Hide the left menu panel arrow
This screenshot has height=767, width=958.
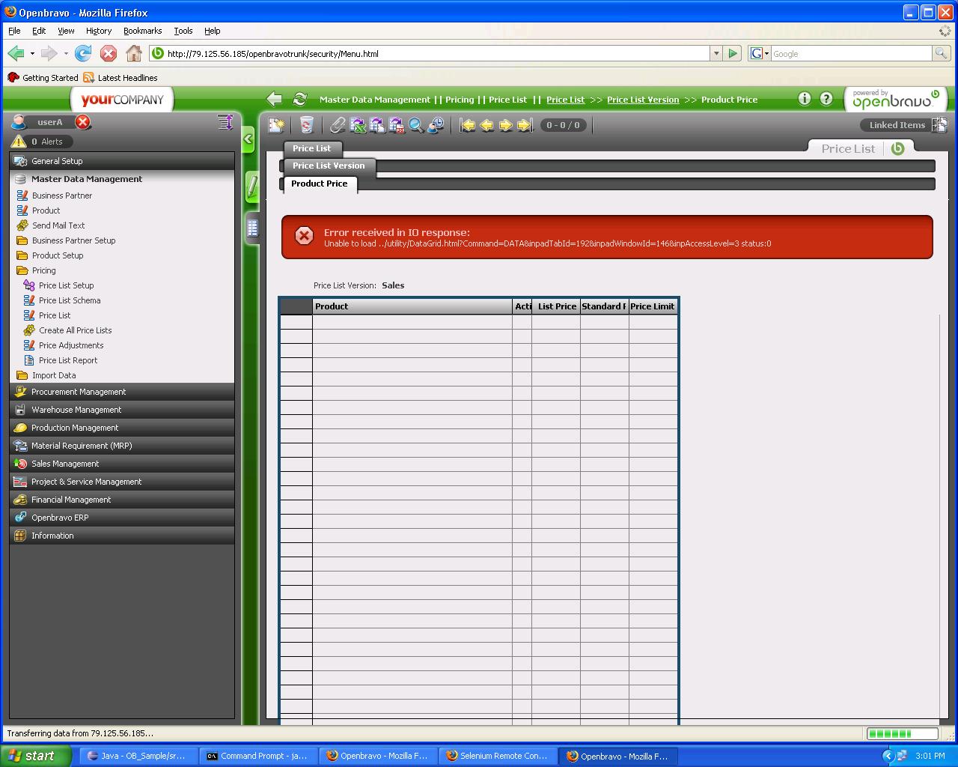coord(248,139)
